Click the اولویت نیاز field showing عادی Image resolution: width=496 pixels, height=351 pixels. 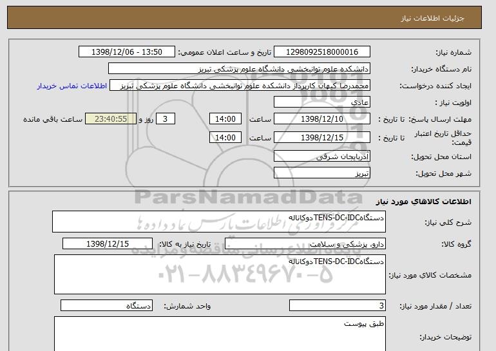click(322, 102)
